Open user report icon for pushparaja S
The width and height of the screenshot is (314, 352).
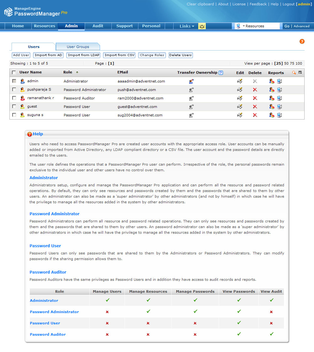[x=272, y=90]
